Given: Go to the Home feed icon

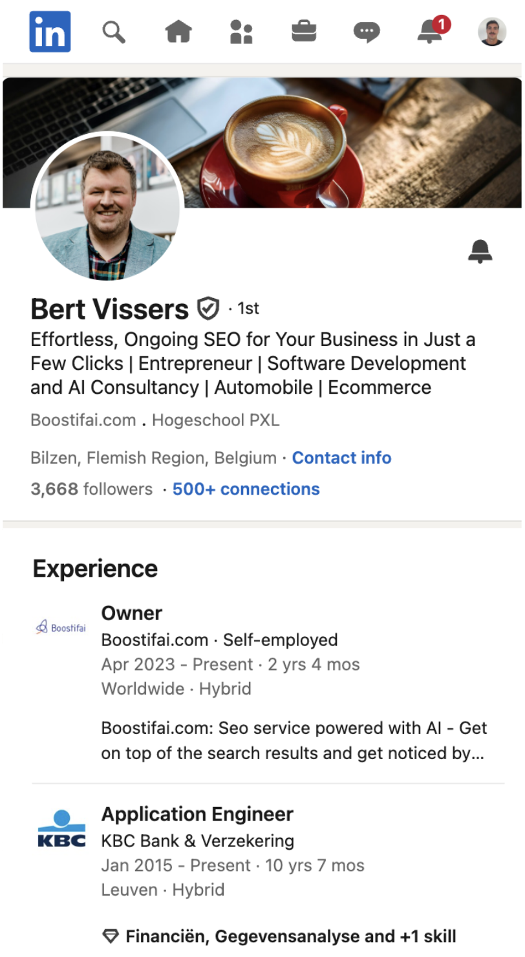Looking at the screenshot, I should (x=178, y=31).
